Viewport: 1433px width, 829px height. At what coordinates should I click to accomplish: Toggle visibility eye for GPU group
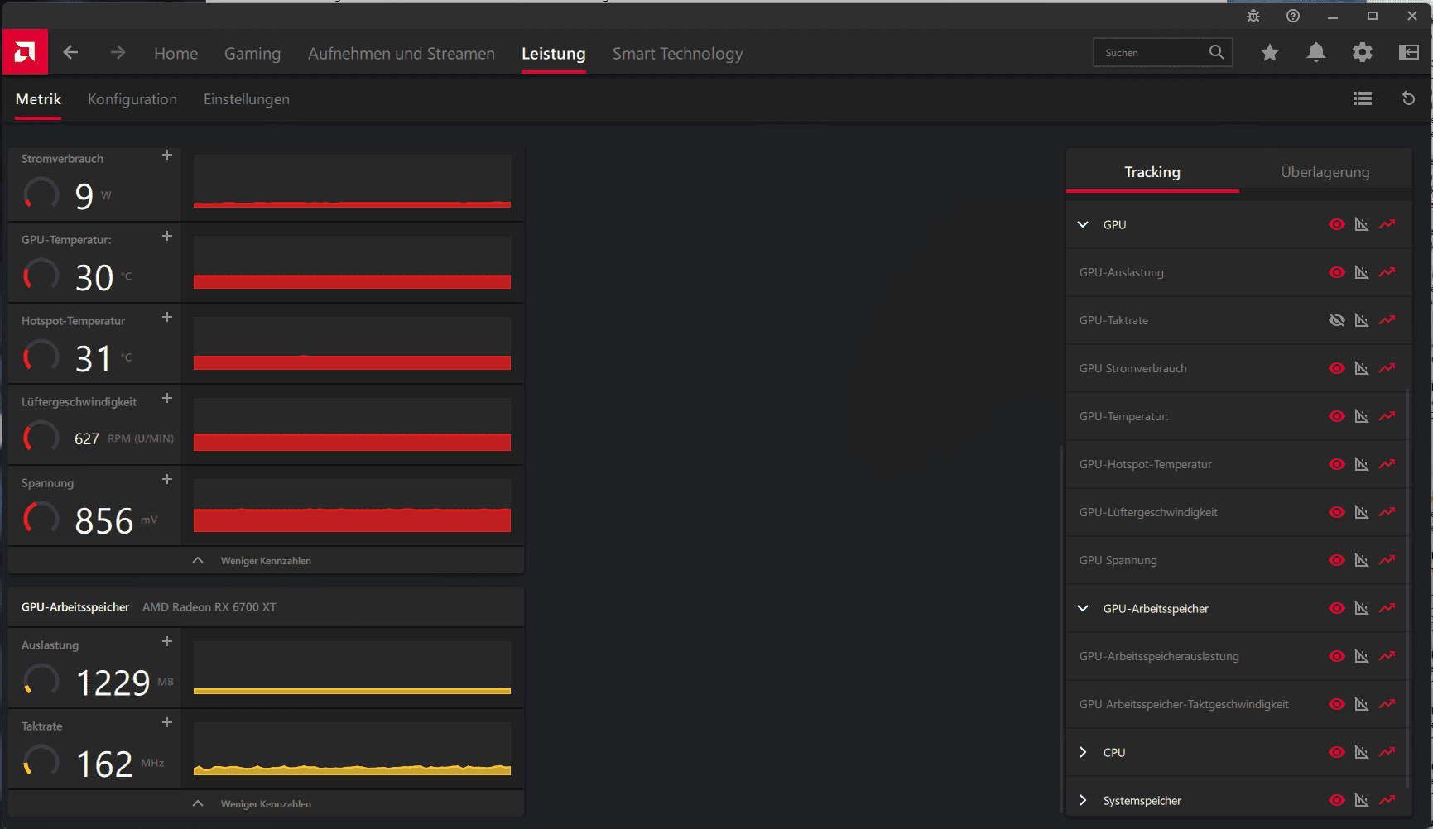click(1336, 224)
